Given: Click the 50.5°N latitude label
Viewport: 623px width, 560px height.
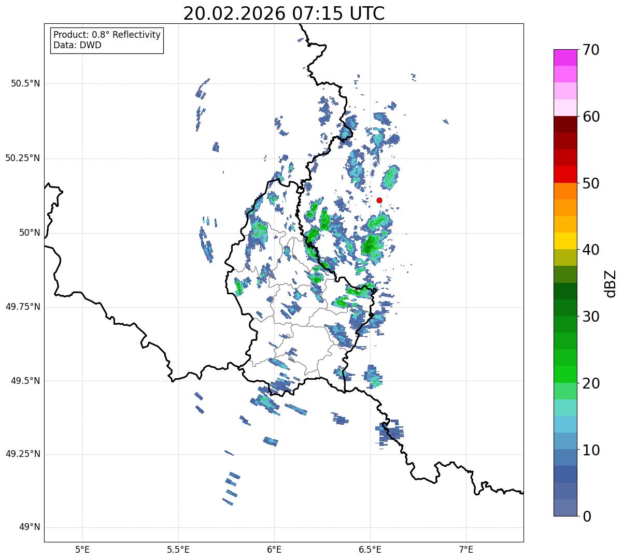Looking at the screenshot, I should click(x=25, y=84).
